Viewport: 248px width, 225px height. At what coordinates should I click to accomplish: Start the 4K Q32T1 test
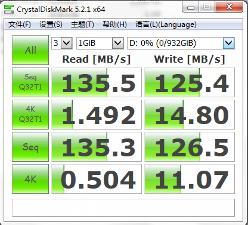point(30,115)
